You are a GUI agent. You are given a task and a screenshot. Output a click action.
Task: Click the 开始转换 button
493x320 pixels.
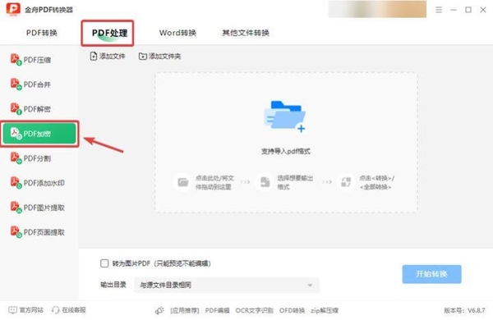tap(431, 274)
